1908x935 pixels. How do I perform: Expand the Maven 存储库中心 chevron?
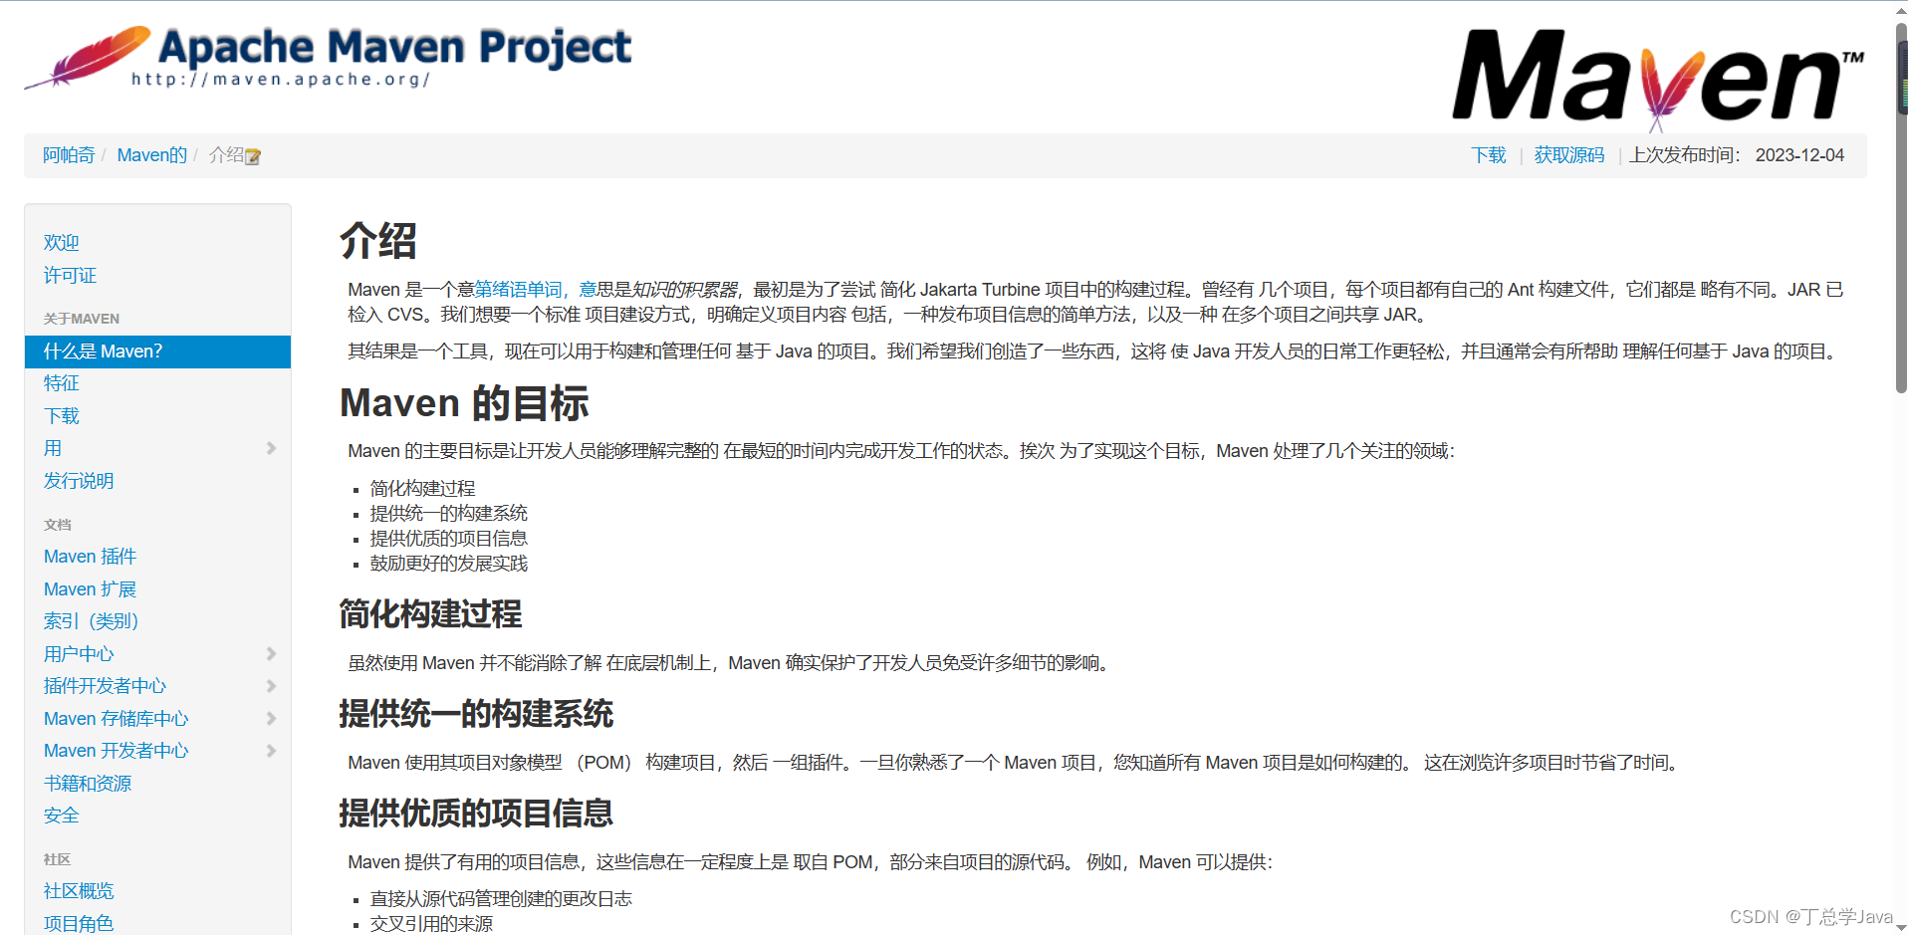(x=271, y=719)
